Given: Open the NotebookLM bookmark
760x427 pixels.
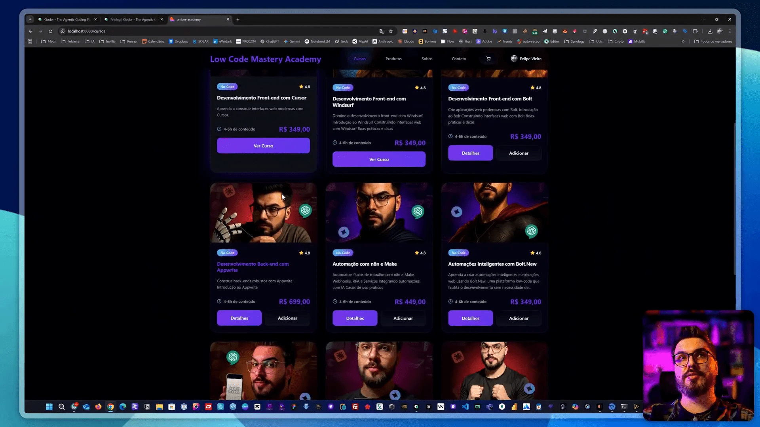Looking at the screenshot, I should [317, 41].
